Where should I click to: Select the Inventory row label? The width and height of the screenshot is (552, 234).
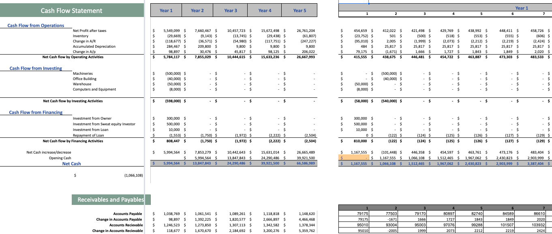[x=80, y=36]
